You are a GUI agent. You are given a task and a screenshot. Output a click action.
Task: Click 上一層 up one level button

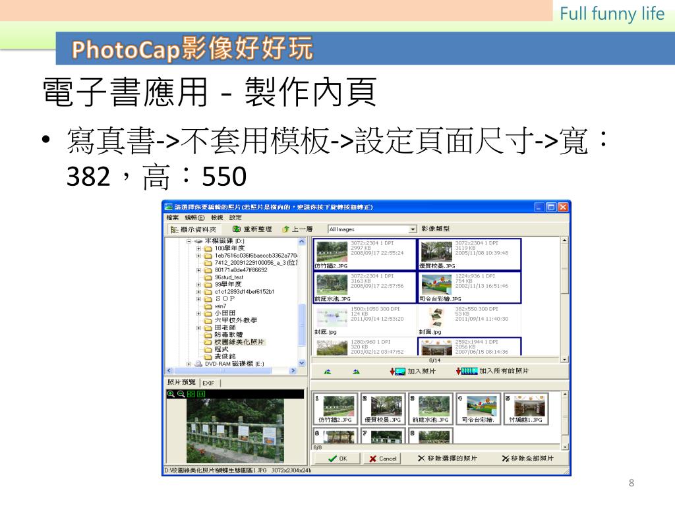point(297,229)
